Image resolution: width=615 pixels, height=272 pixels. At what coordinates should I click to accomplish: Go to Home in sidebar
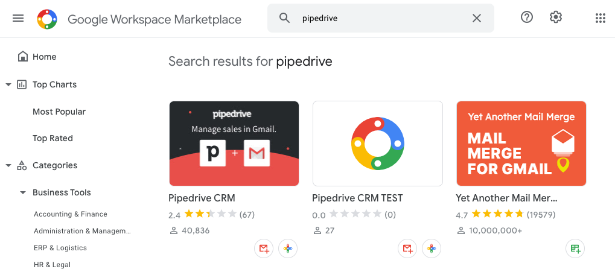(44, 57)
